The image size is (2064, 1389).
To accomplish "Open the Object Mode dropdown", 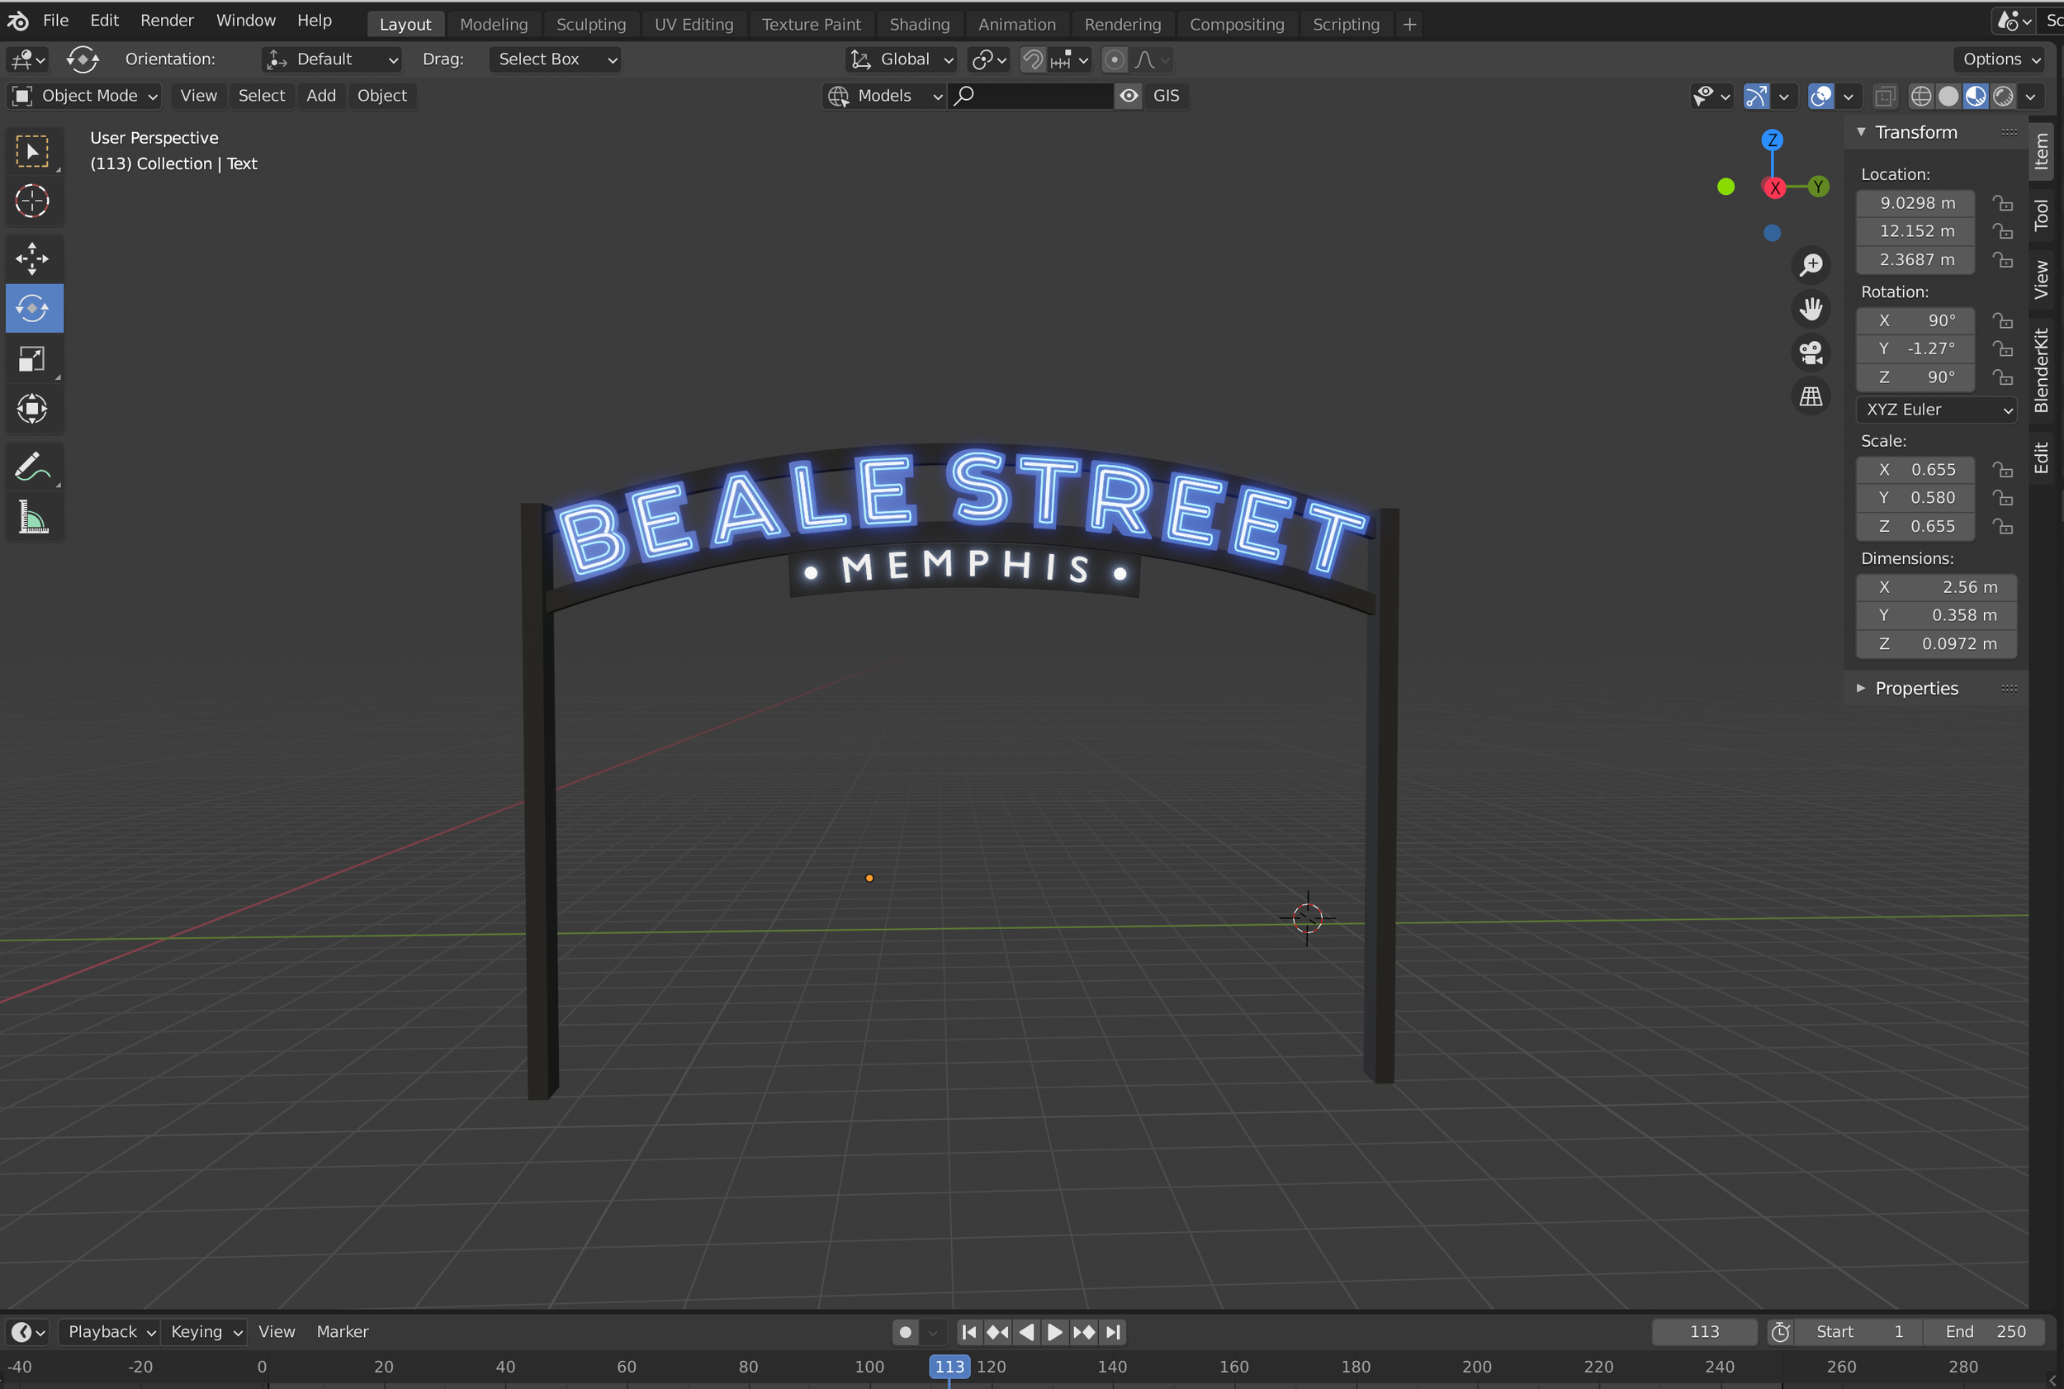I will (85, 96).
